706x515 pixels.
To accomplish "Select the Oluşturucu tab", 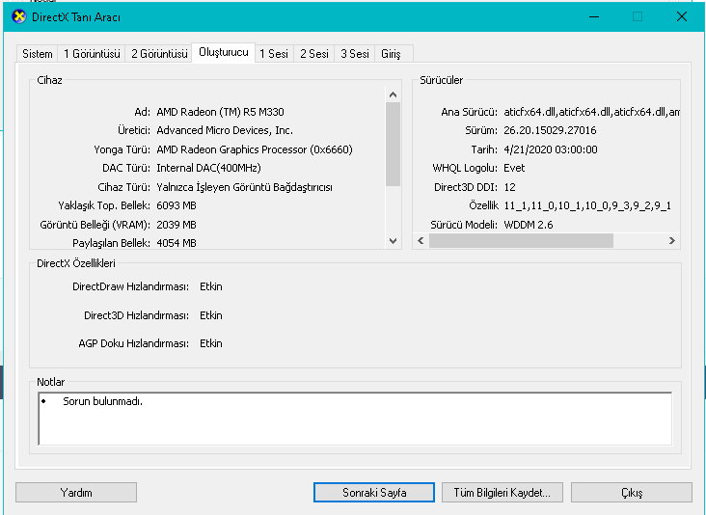I will 224,53.
